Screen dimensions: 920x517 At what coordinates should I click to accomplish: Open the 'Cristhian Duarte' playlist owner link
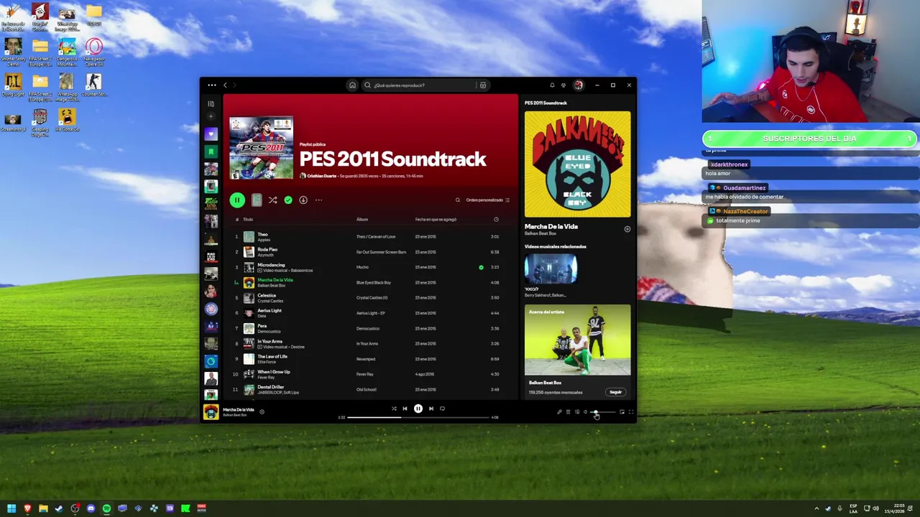pyautogui.click(x=321, y=176)
